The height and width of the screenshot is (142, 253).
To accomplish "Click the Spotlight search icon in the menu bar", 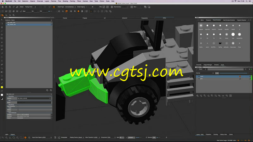I will point(247,1).
